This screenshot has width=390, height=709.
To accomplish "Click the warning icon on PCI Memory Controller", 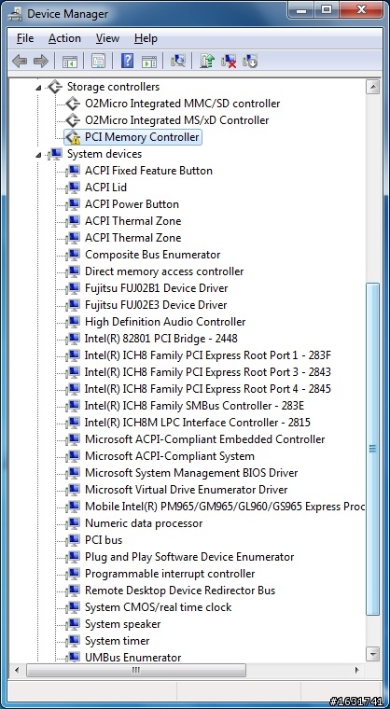I will coord(73,137).
